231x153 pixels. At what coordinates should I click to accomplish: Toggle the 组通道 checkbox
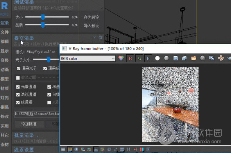coord(18,103)
